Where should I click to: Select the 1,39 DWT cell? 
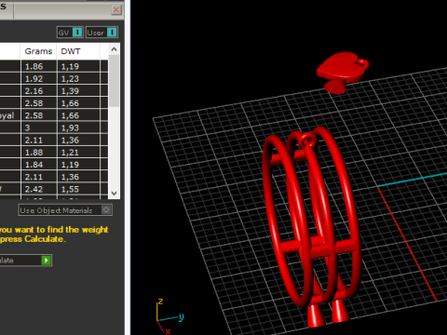tap(78, 91)
